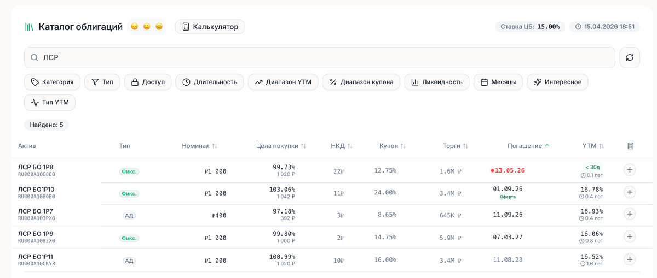Click the 24.00% coupon value
This screenshot has width=657, height=278.
click(385, 192)
